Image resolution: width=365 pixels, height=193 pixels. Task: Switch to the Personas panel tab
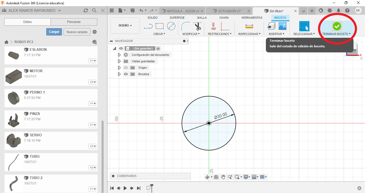[x=74, y=22]
